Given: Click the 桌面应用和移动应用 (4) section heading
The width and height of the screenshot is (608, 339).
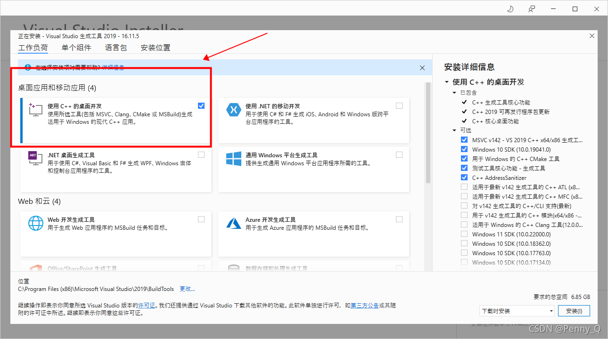Looking at the screenshot, I should tap(57, 88).
